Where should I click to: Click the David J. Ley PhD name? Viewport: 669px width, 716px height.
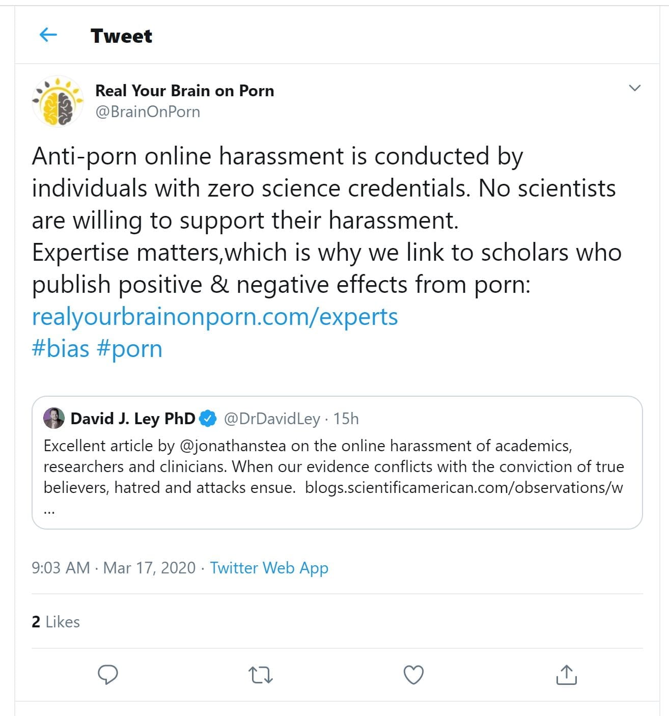(132, 419)
